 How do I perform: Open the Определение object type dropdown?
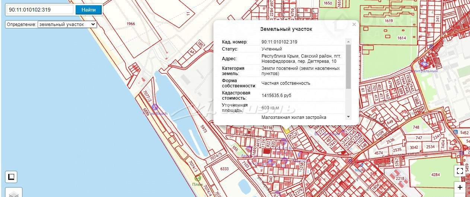67,24
